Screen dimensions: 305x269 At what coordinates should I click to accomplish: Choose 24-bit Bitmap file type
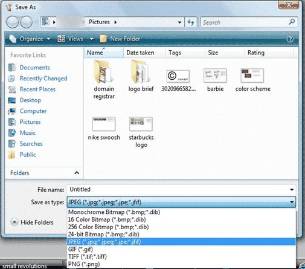point(181,235)
